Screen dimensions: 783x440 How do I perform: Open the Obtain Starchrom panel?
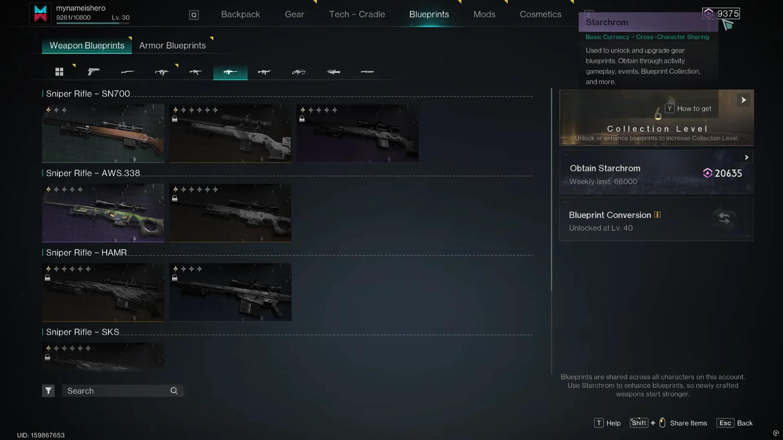tap(657, 172)
